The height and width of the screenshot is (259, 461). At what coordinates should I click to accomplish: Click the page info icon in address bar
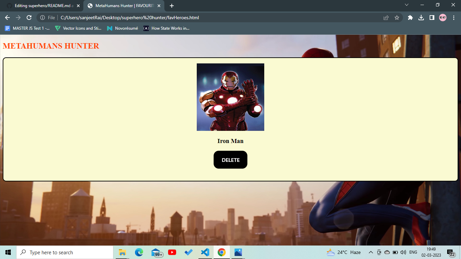[42, 18]
